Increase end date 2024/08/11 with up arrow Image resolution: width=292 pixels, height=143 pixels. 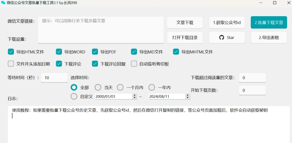click(x=188, y=95)
